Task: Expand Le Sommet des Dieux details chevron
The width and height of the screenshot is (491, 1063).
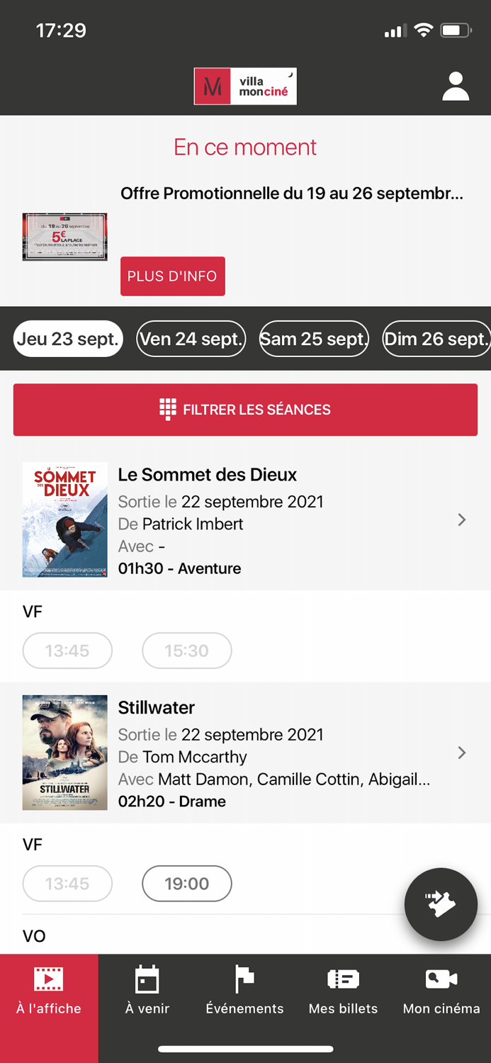Action: coord(462,520)
